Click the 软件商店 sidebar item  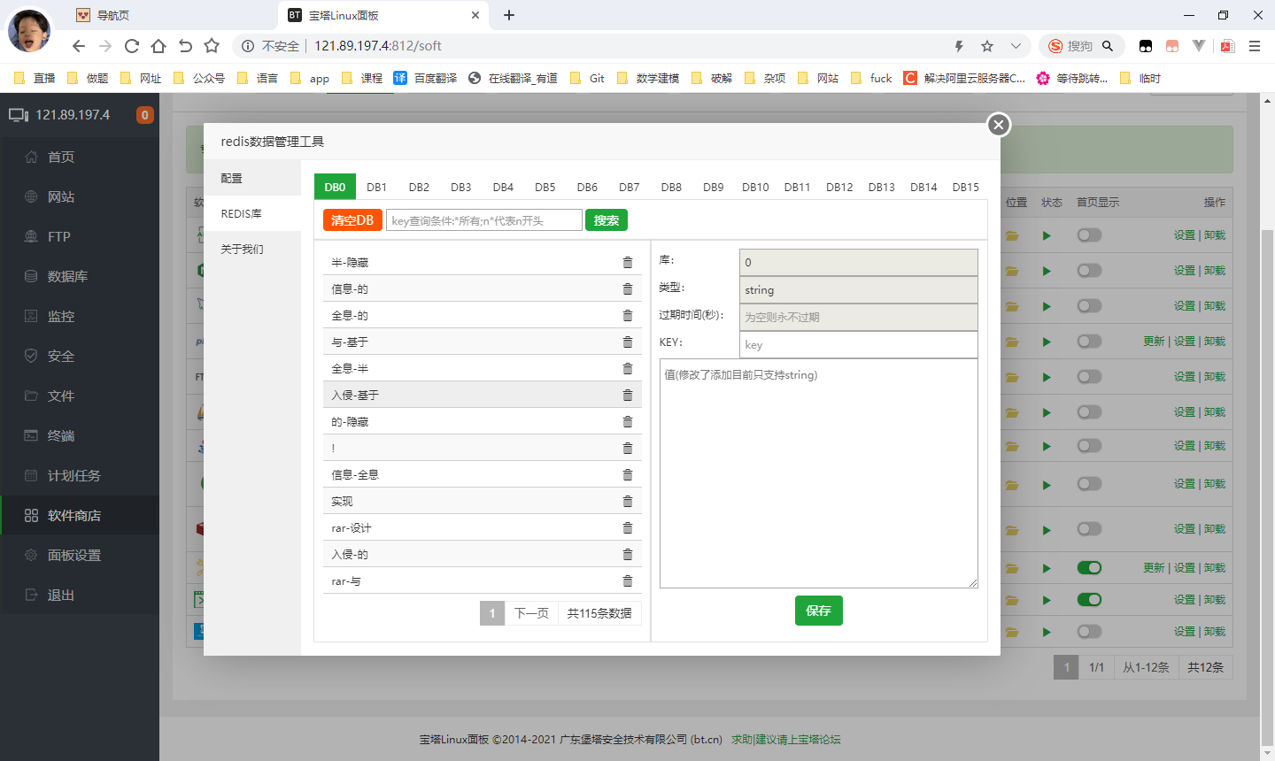[x=74, y=515]
